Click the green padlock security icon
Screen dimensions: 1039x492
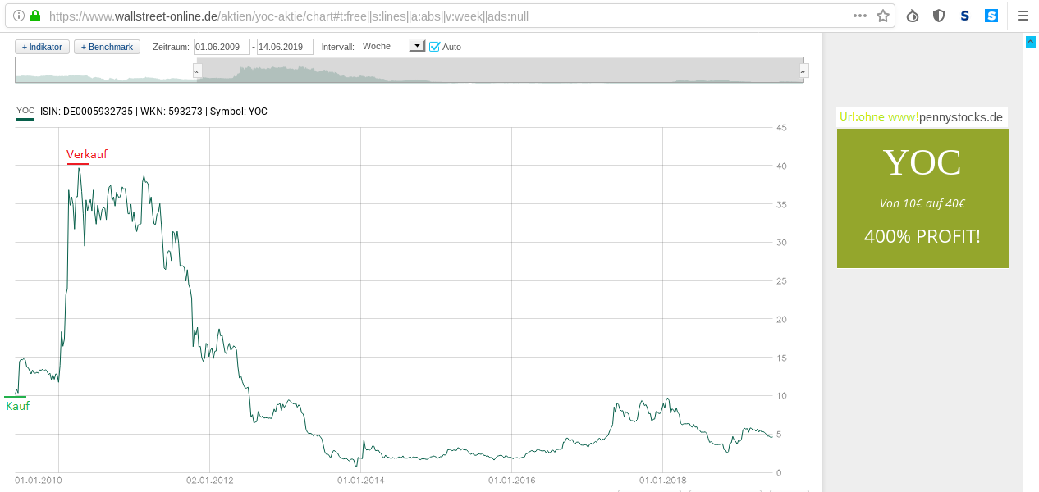click(x=35, y=16)
